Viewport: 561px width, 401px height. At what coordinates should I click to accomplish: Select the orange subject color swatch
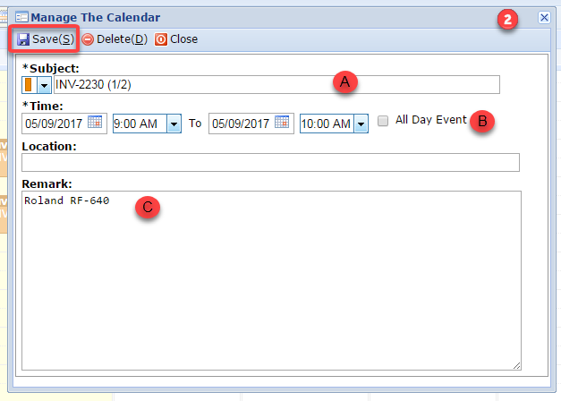tap(29, 85)
